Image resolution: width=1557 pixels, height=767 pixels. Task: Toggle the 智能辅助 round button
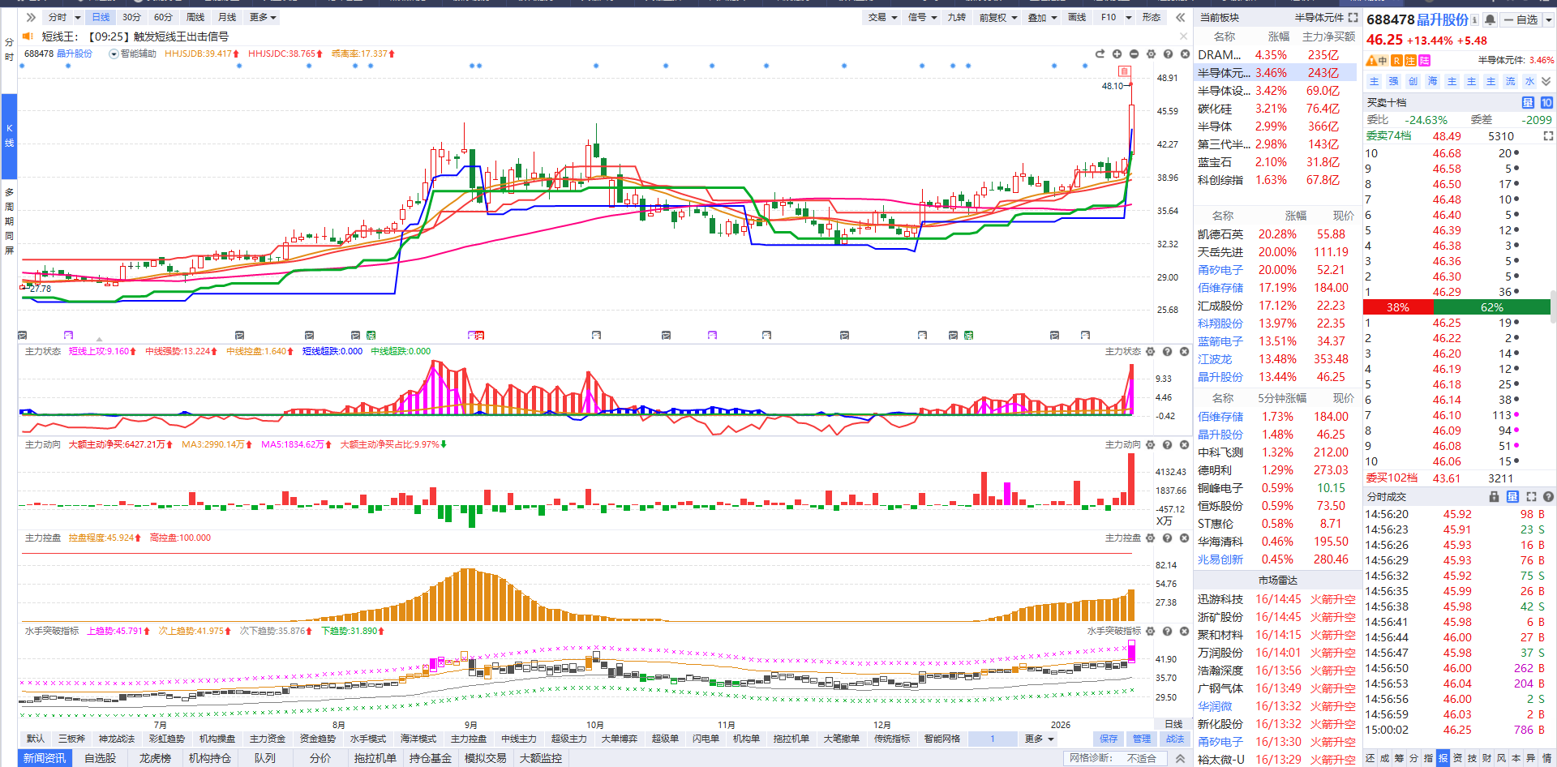(x=114, y=54)
